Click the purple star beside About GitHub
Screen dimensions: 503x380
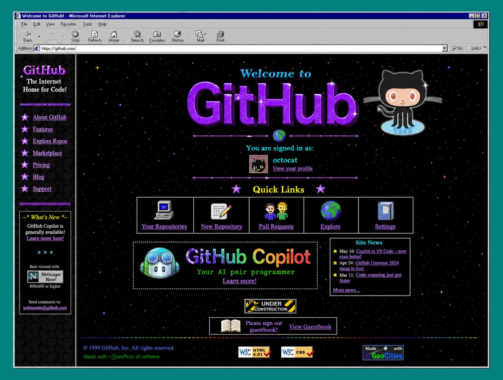(25, 118)
